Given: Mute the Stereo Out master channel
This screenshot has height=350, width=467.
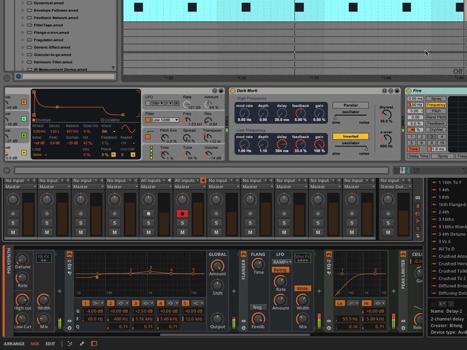Looking at the screenshot, I should (388, 232).
